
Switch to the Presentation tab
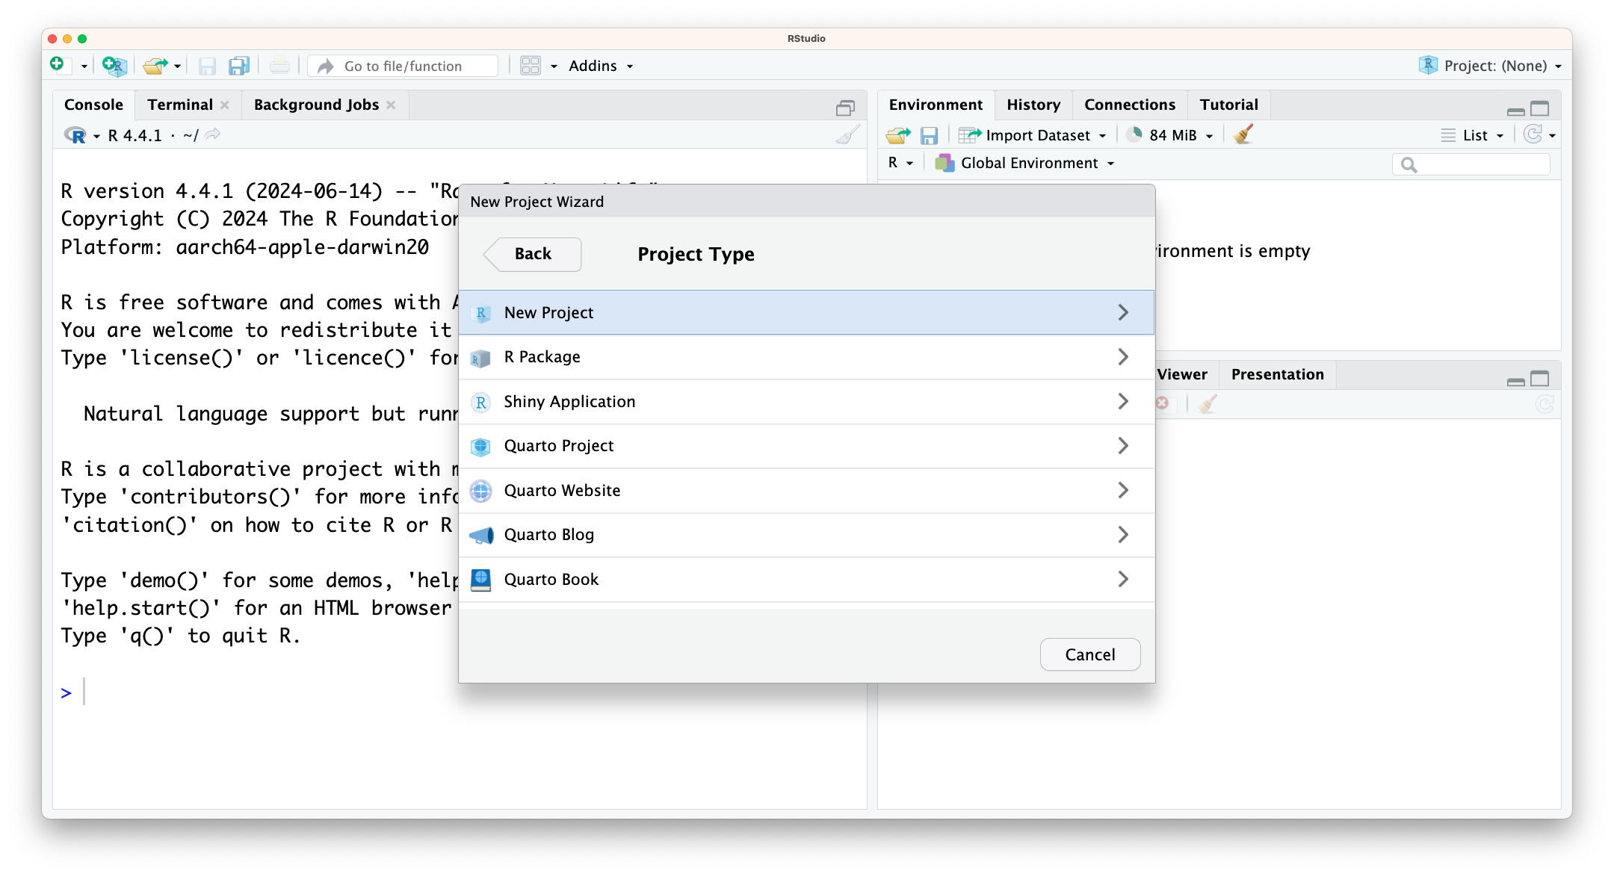pos(1277,374)
